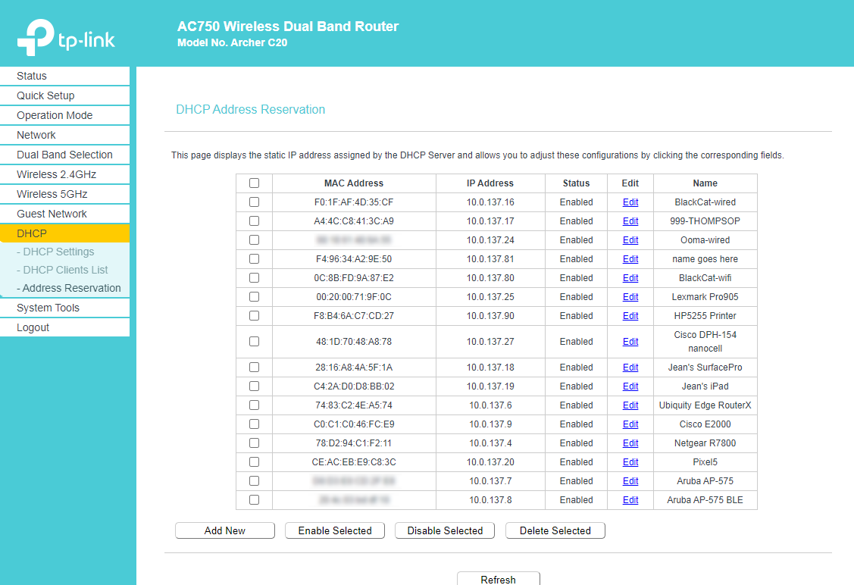This screenshot has width=854, height=585.
Task: Open the Network menu
Action: pos(65,135)
